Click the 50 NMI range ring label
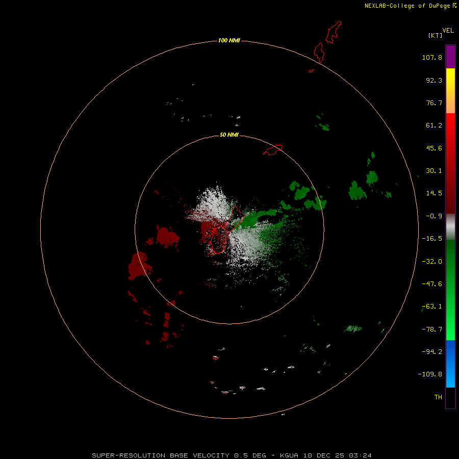Viewport: 459px width, 459px height. (229, 135)
